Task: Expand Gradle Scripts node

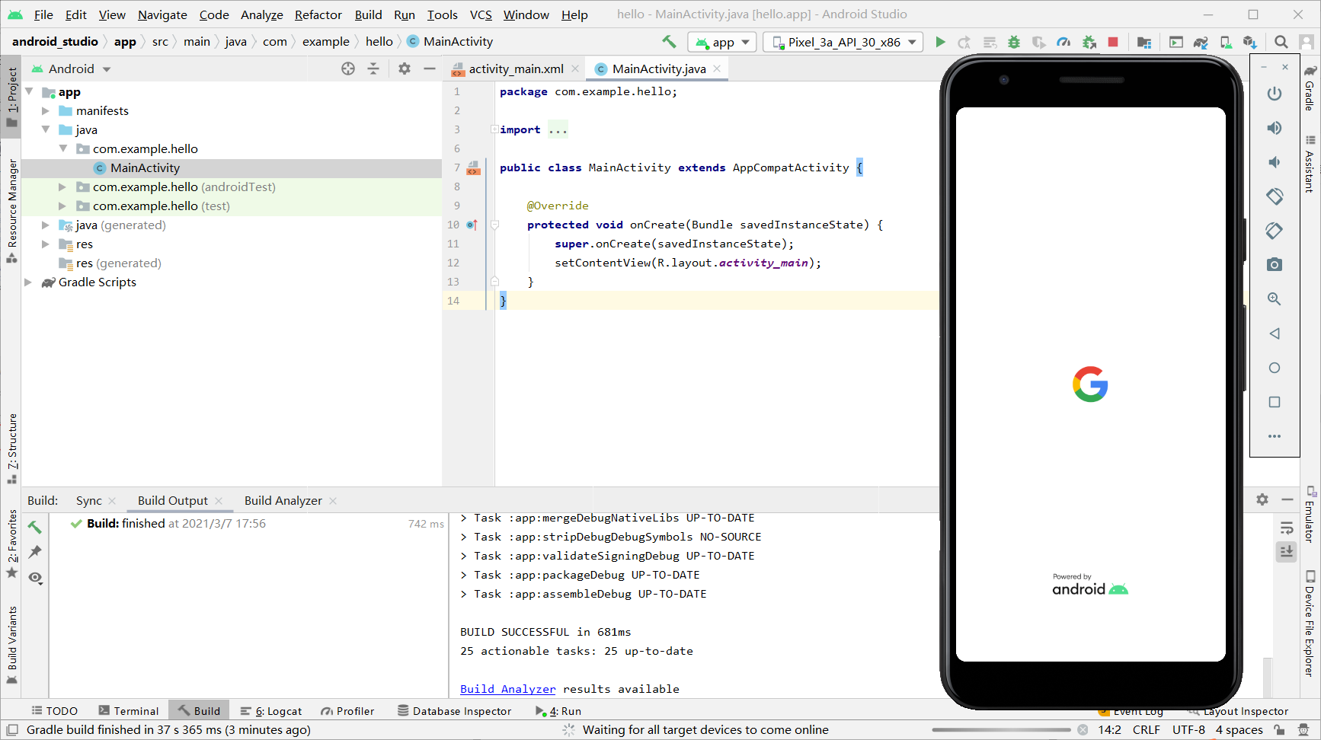Action: click(28, 282)
